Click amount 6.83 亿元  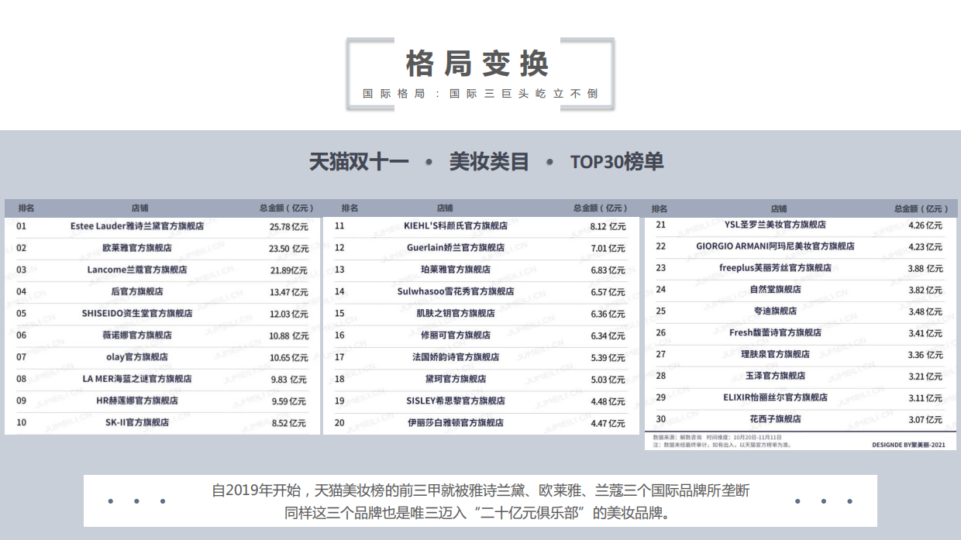[608, 270]
